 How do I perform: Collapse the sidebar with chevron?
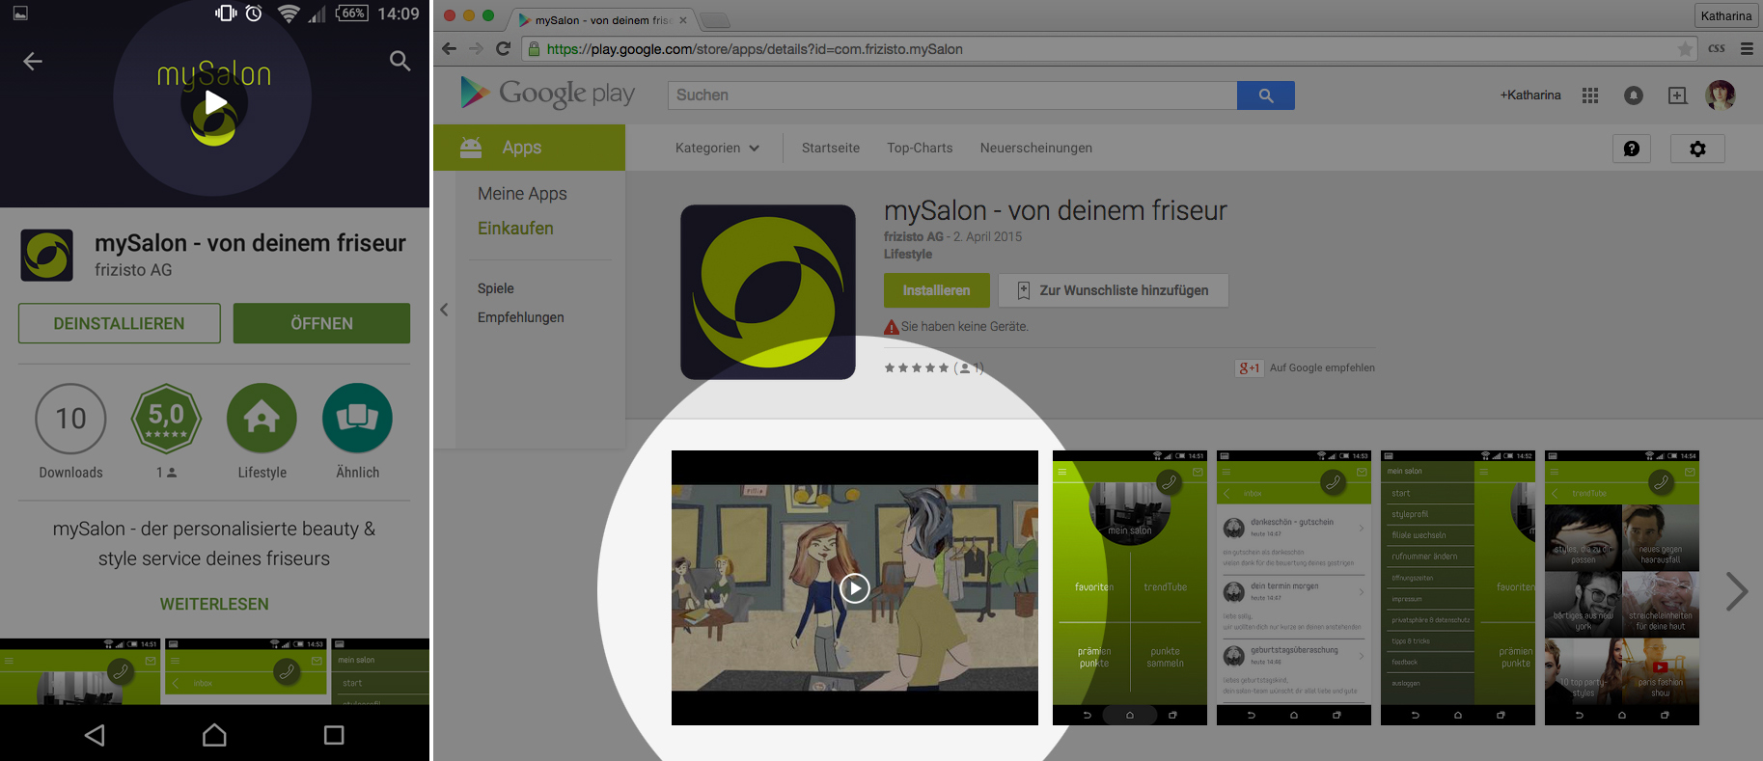click(444, 310)
